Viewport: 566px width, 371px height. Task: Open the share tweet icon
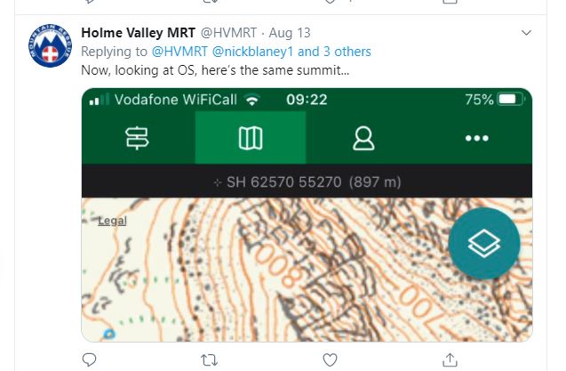(x=450, y=359)
